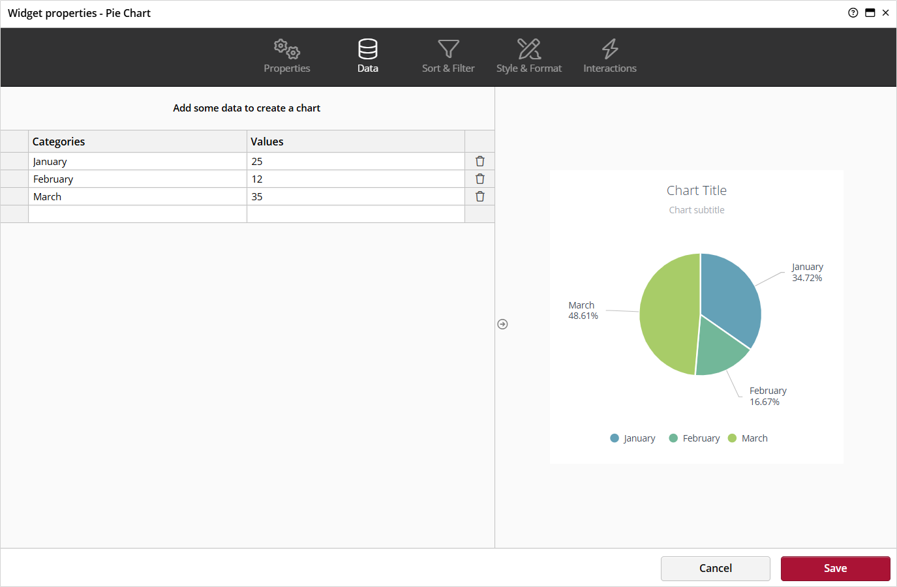Select the Data tab database icon

click(368, 49)
